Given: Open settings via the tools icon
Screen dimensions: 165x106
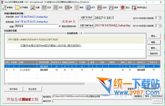Looking at the screenshot, I should tap(33, 8).
